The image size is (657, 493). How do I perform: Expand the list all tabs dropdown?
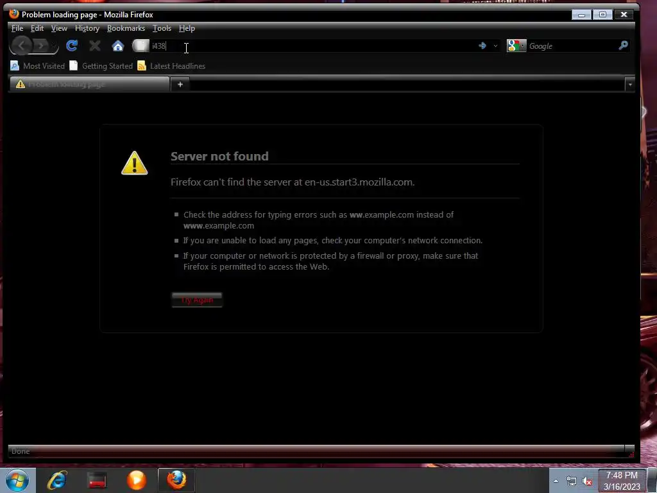pos(629,85)
